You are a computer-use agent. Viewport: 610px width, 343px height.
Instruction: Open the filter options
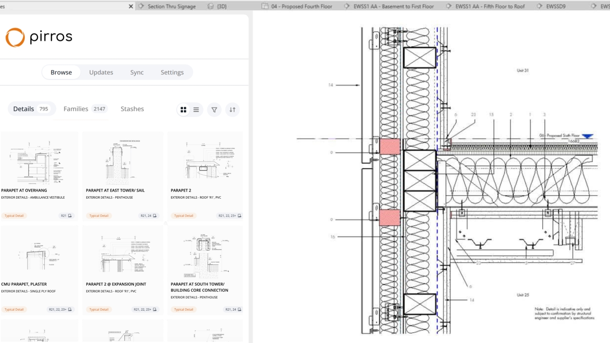214,110
